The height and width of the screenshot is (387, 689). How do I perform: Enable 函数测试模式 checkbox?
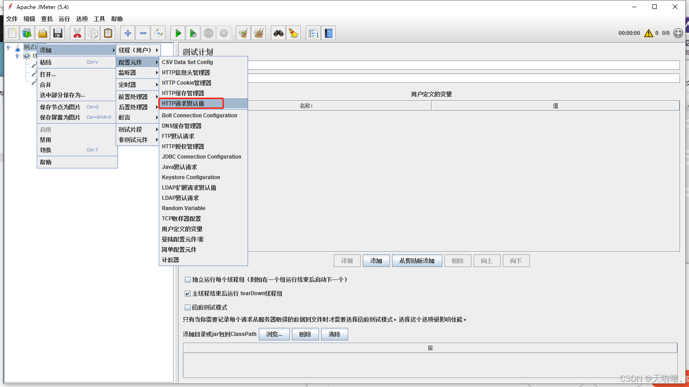[188, 308]
